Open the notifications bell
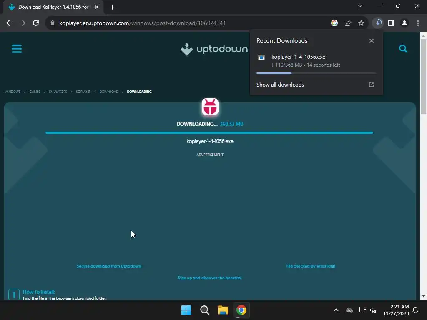The image size is (427, 320). (x=416, y=310)
